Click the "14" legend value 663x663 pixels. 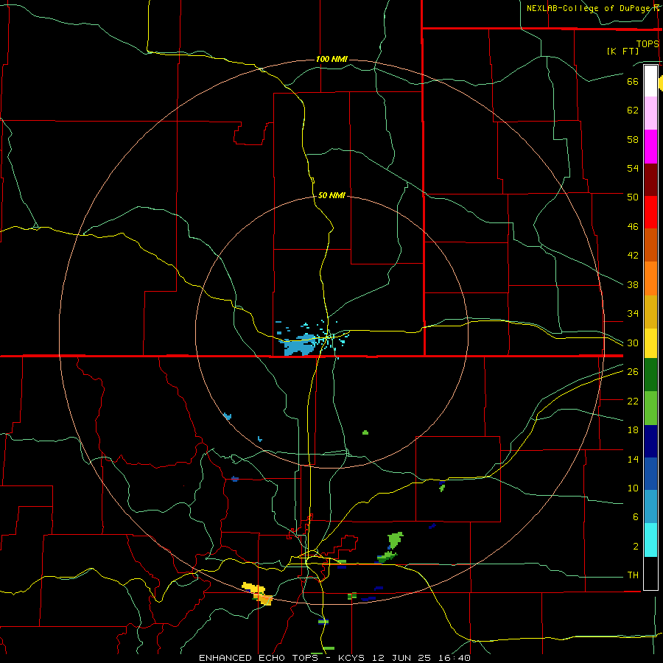tap(633, 459)
